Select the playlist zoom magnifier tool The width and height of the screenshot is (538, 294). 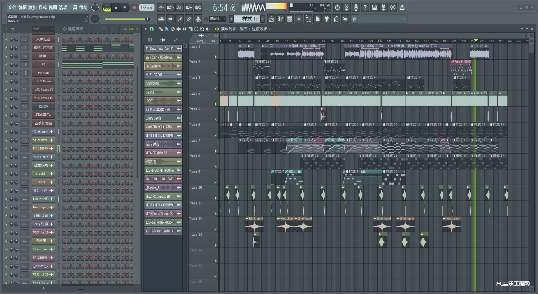pyautogui.click(x=202, y=29)
